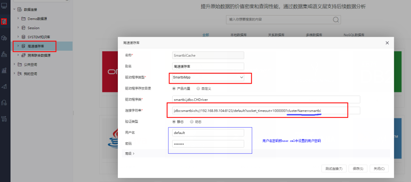Click the cube module icon in sidebar
Image resolution: width=411 pixels, height=182 pixels.
(x=4, y=38)
